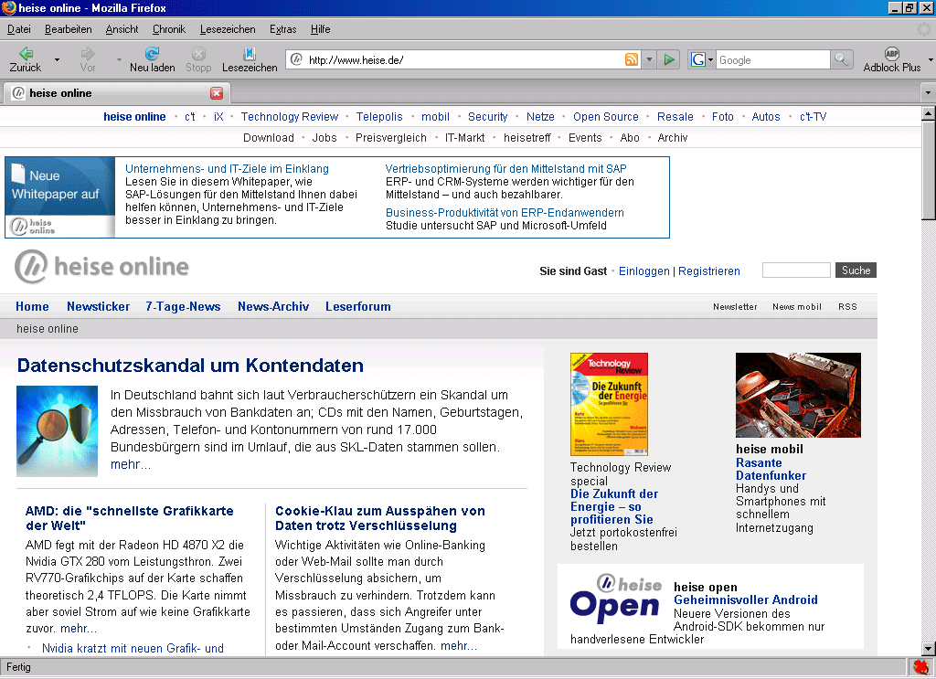Open the Datei menu

(x=19, y=29)
